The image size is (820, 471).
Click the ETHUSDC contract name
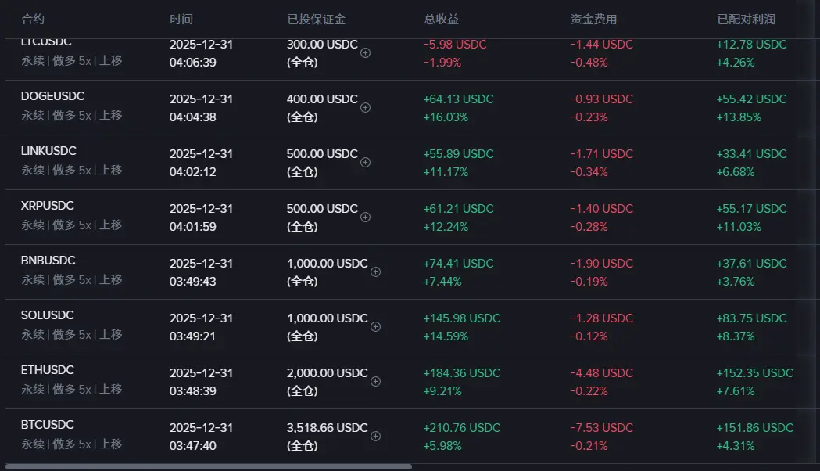pos(48,370)
